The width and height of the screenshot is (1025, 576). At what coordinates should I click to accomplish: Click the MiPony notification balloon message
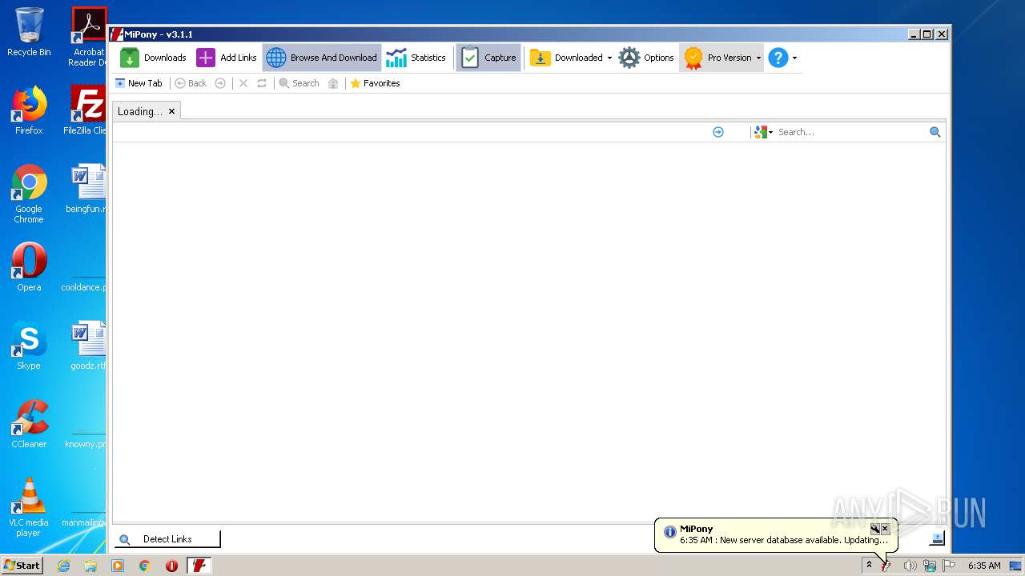(x=784, y=540)
